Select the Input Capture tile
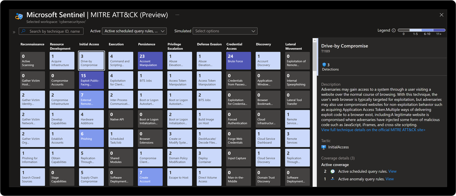Screen dimensions: 456x196 click(238, 157)
